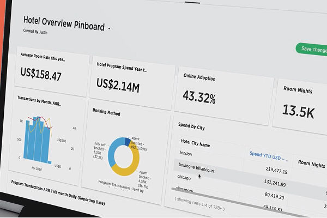Select the 13.5K room nights value
Viewport: 327px width, 218px height.
(299, 111)
